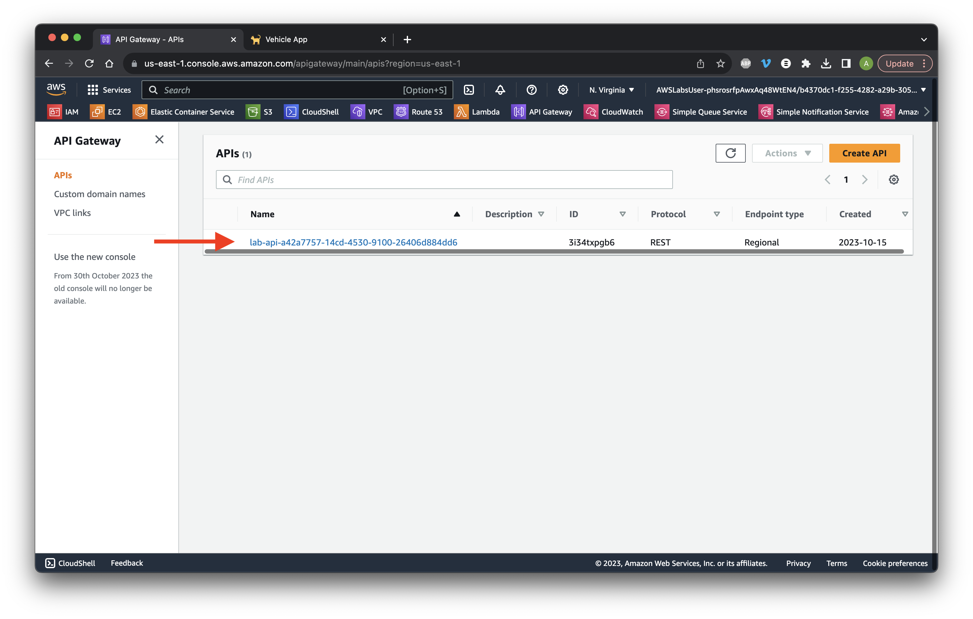Open VPC shortcut in favorites bar
Image resolution: width=973 pixels, height=619 pixels.
click(x=367, y=112)
